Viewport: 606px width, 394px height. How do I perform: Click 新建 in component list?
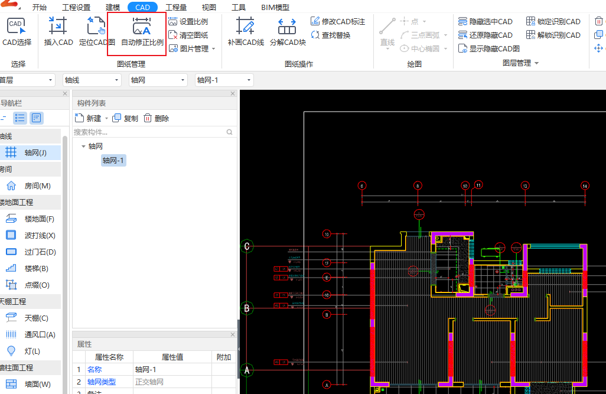88,118
